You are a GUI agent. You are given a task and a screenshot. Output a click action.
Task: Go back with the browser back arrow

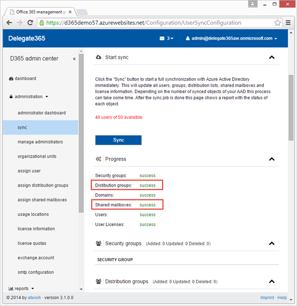[x=9, y=23]
